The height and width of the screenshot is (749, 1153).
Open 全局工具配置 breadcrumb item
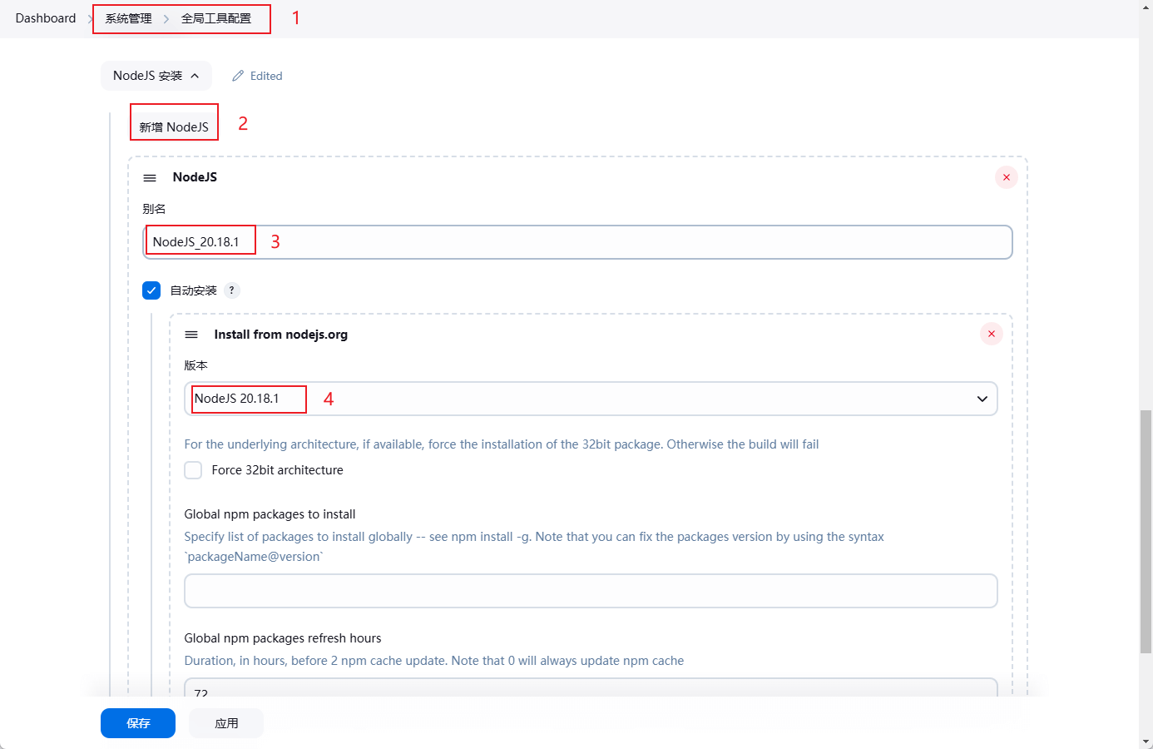[216, 18]
